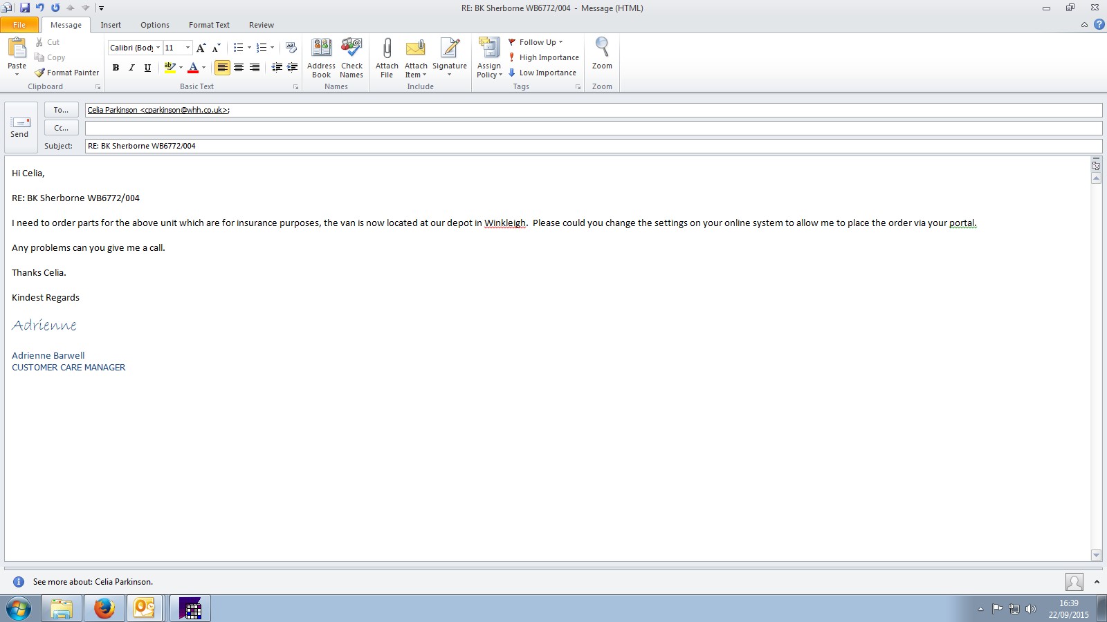Open the purple grid app on taskbar
The height and width of the screenshot is (622, 1107).
190,608
